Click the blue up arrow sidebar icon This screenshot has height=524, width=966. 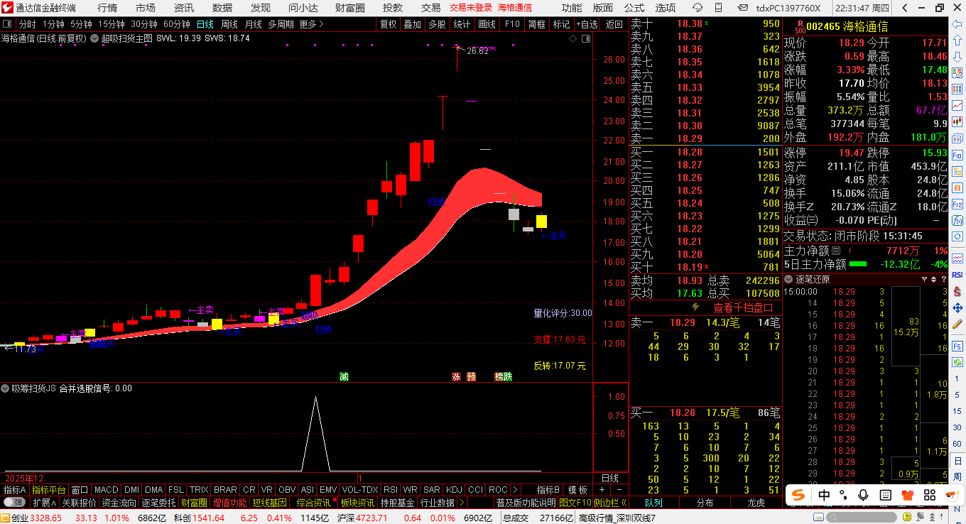(x=957, y=40)
